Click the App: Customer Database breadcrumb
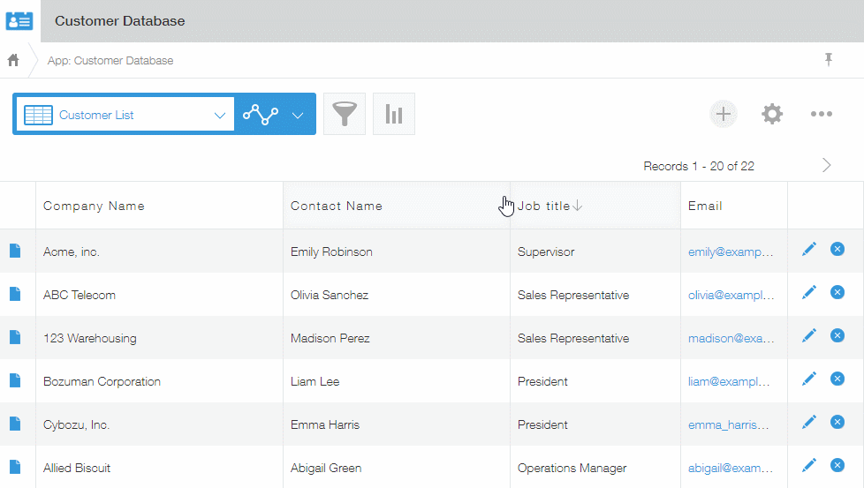Viewport: 864px width, 488px height. coord(110,61)
